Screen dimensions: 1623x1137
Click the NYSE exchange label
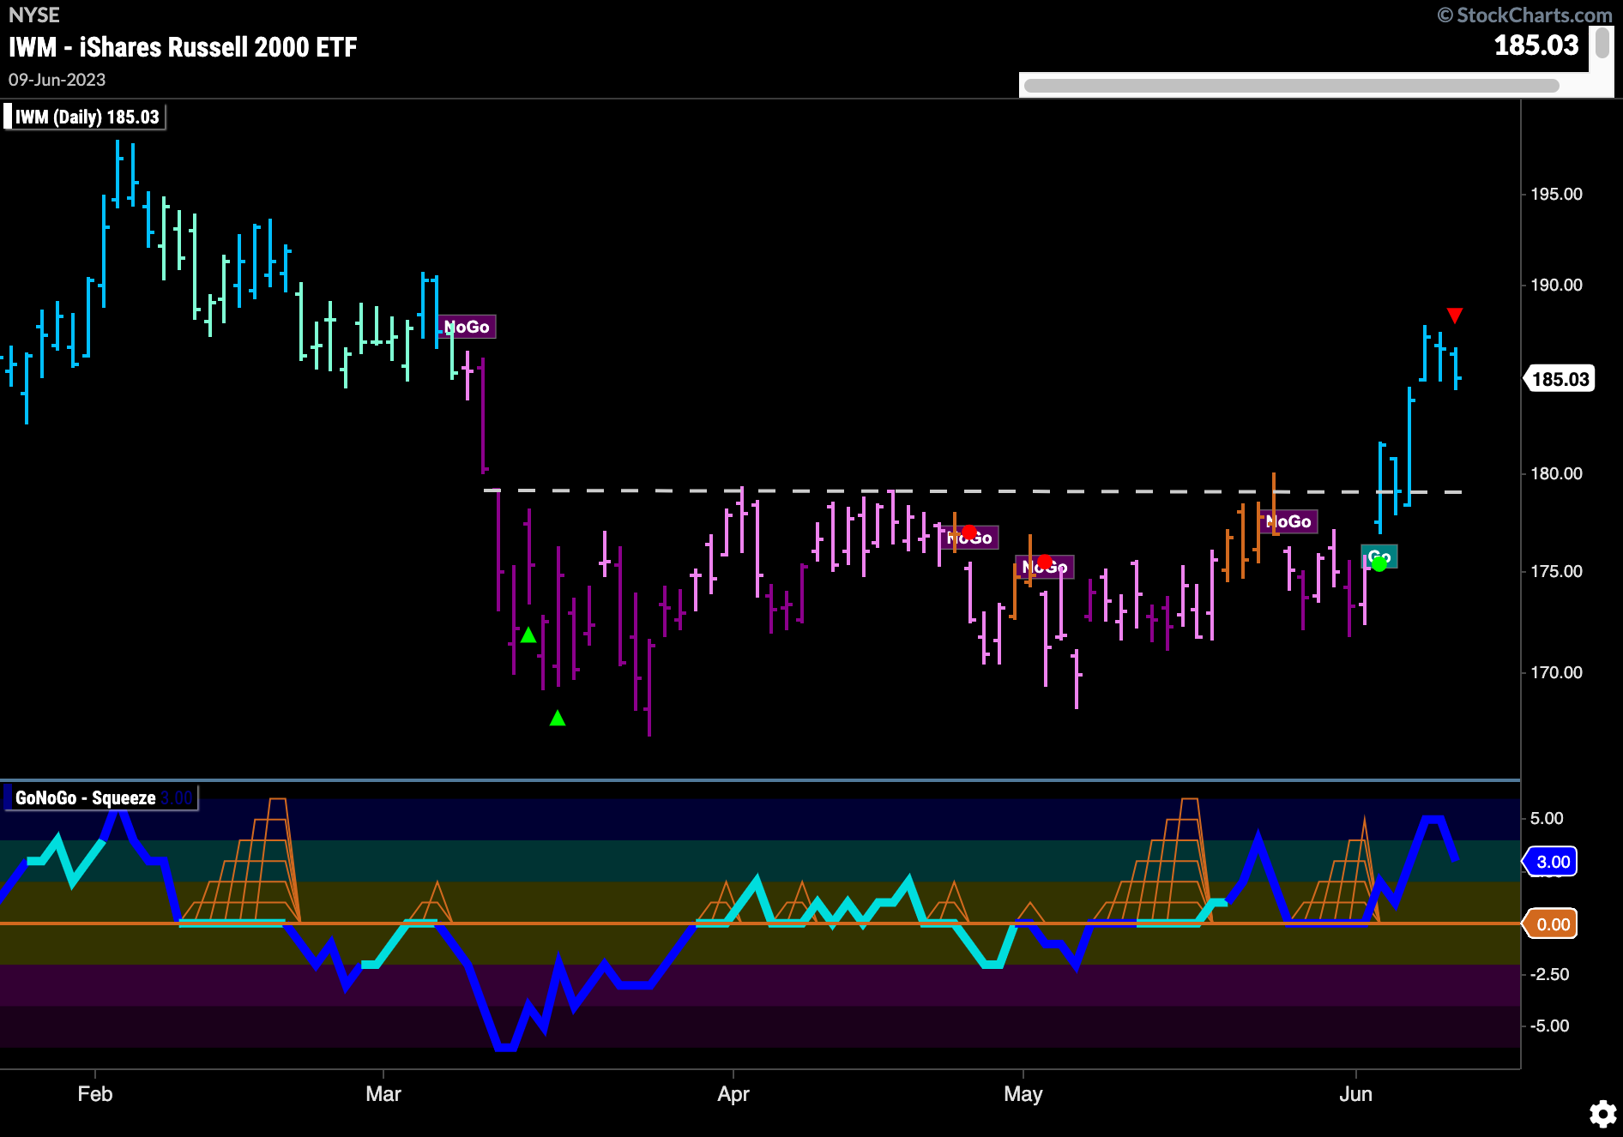coord(33,15)
